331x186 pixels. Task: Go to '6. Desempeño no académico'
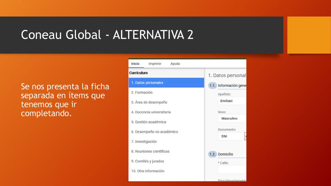click(166, 132)
